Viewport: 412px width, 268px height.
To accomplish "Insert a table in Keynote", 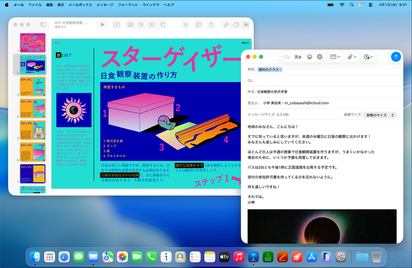I will coord(130,24).
